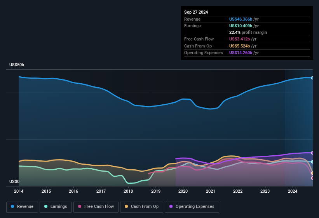This screenshot has height=218, width=319.
Task: Toggle the Earnings legend button
Action: point(56,207)
